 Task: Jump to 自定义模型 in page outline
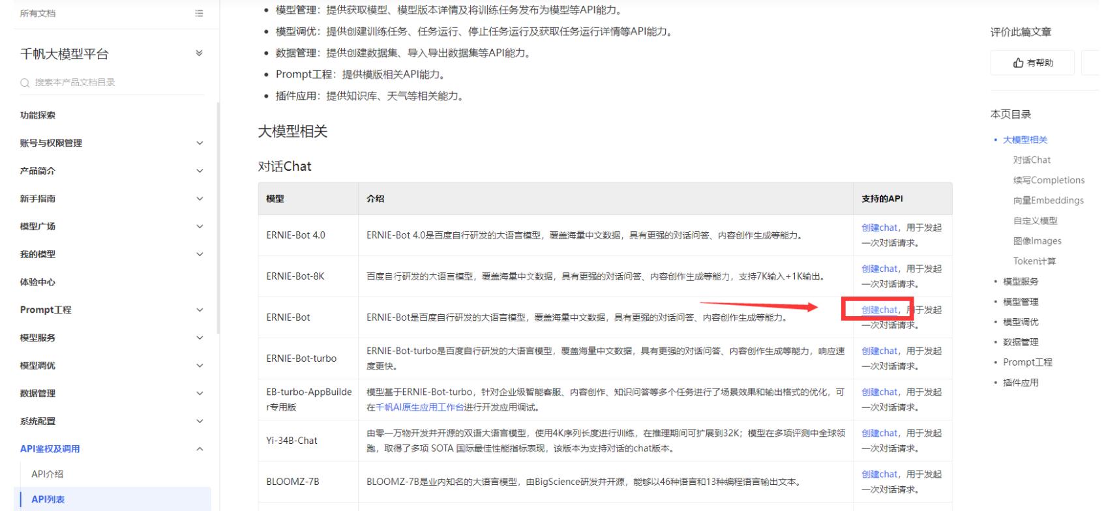click(1035, 221)
